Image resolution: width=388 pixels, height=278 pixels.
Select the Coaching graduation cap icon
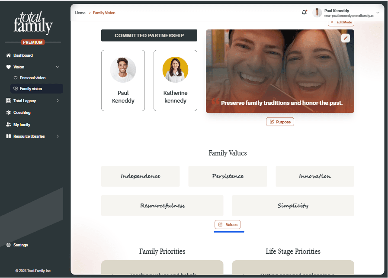pos(8,113)
